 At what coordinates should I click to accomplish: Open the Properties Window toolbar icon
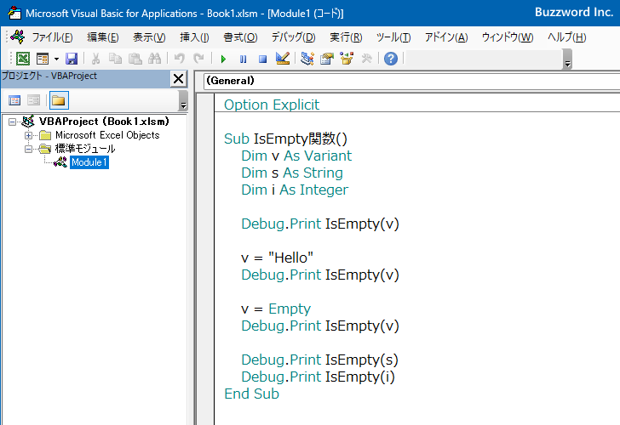327,59
